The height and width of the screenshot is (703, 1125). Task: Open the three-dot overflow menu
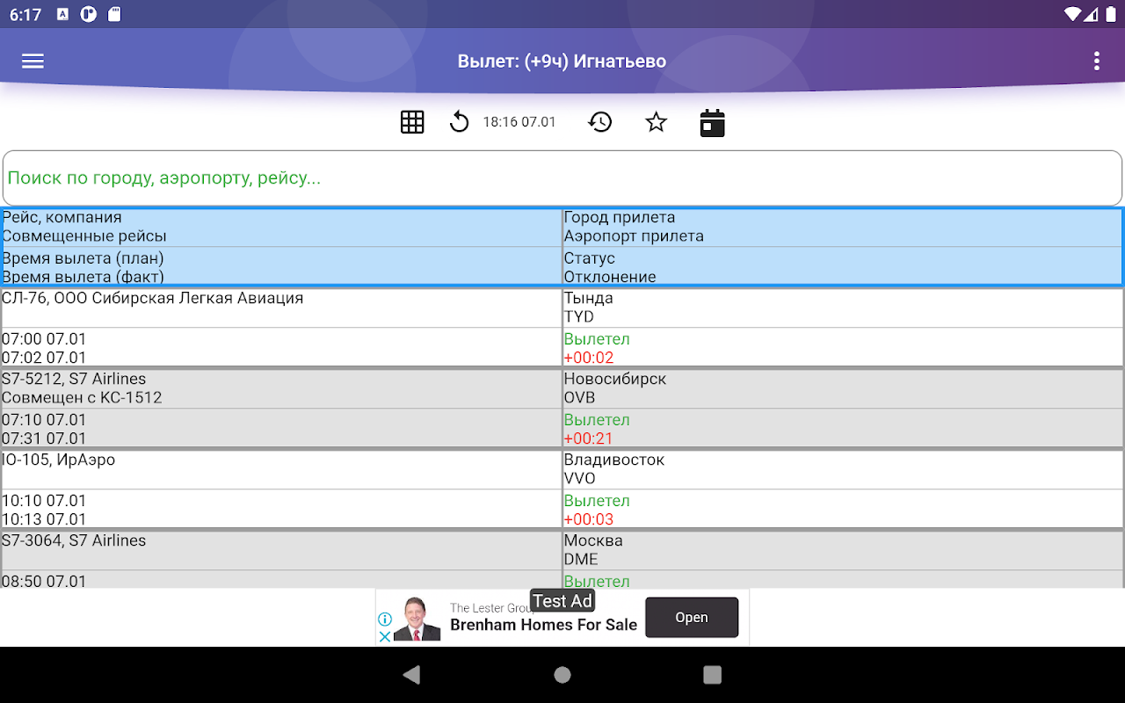[1096, 62]
